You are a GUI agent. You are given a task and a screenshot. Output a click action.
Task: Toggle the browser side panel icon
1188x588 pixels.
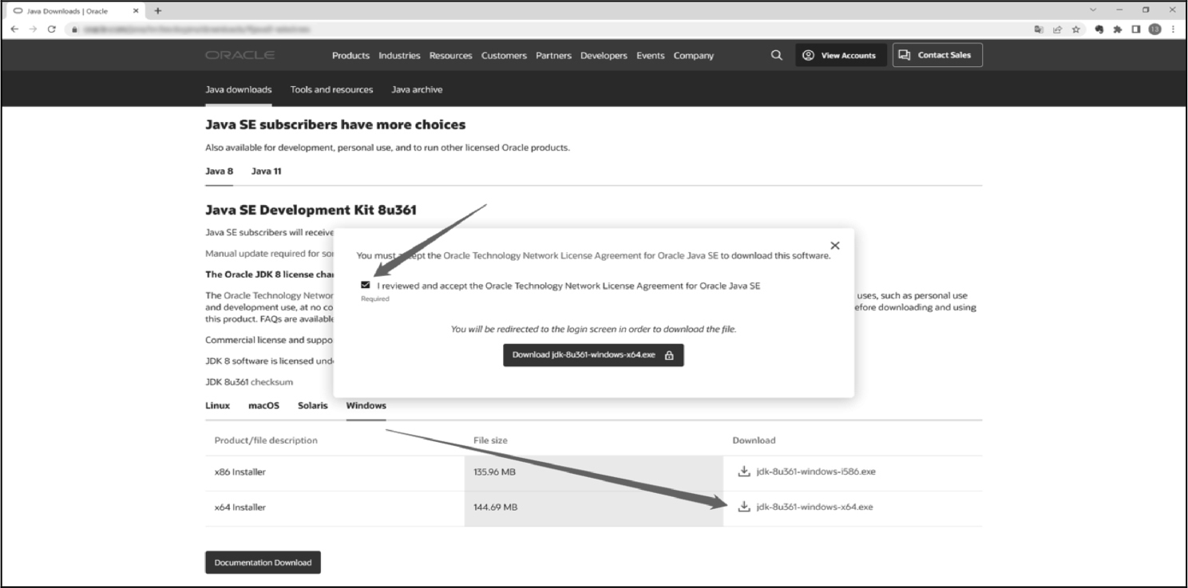[1136, 29]
